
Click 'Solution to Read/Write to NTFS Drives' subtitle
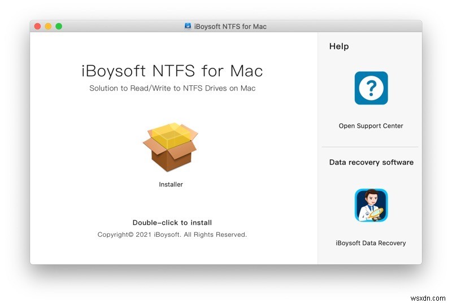click(172, 88)
